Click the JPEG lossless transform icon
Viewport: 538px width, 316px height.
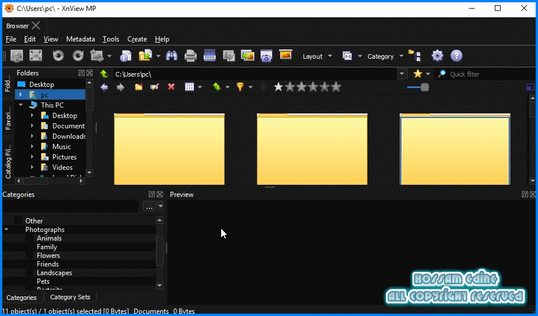point(97,55)
